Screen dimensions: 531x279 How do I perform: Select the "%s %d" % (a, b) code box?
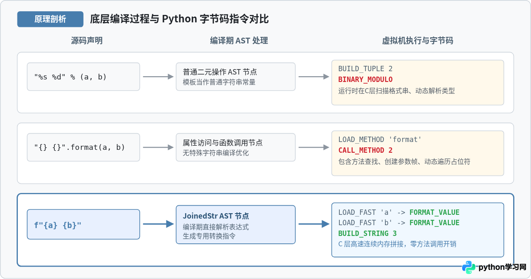coord(83,77)
